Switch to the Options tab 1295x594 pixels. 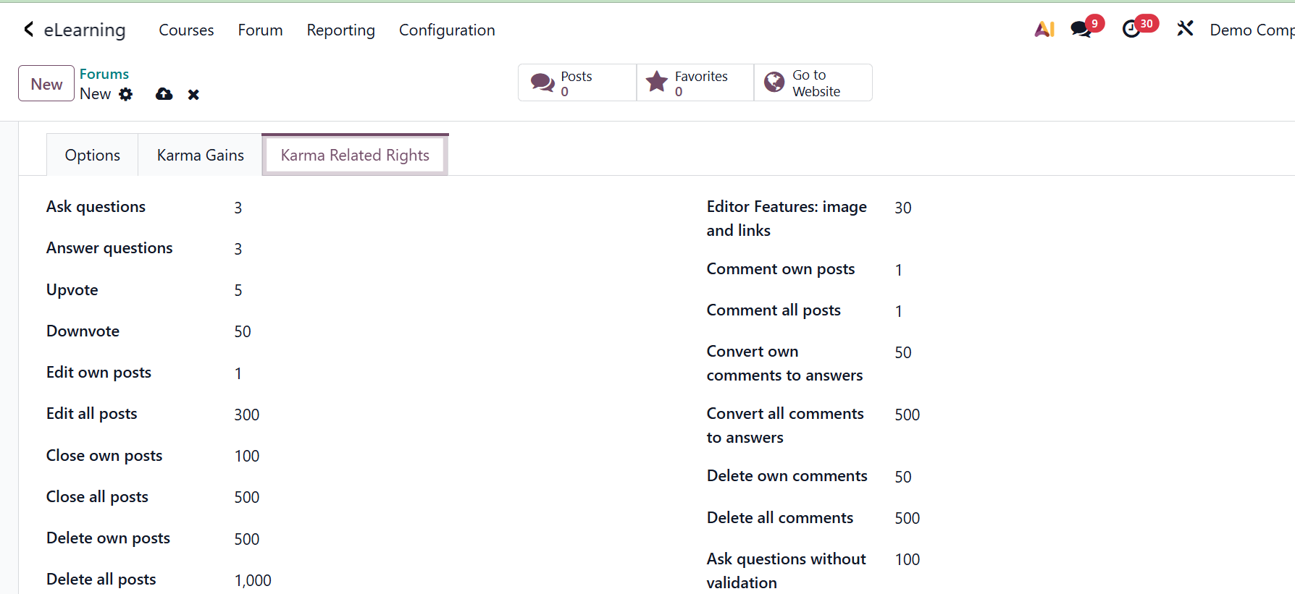pyautogui.click(x=93, y=156)
